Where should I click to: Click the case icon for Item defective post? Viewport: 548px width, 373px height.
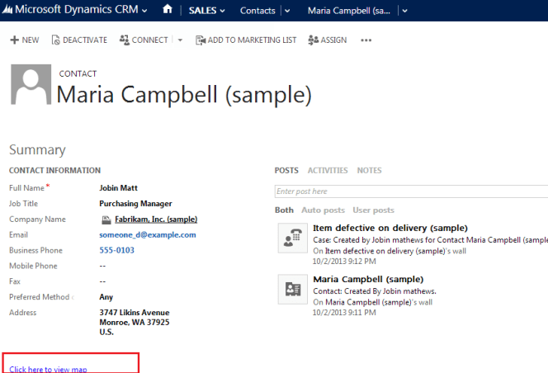[293, 238]
